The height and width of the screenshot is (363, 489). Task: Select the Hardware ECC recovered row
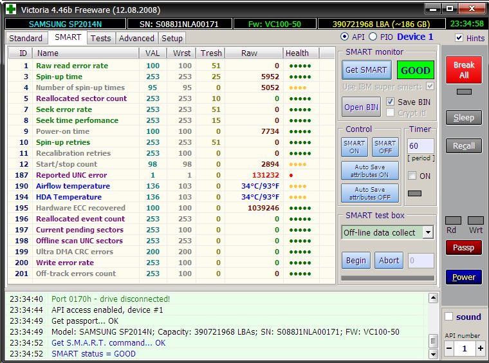click(171, 208)
